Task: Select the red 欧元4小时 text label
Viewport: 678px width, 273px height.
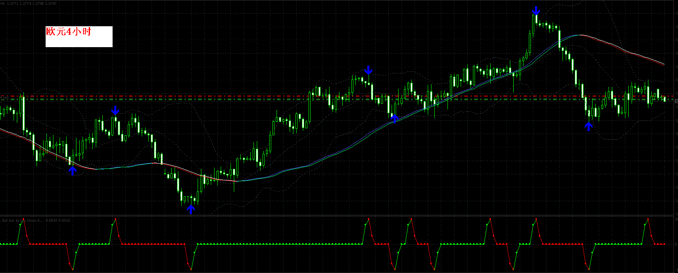Action: 68,32
